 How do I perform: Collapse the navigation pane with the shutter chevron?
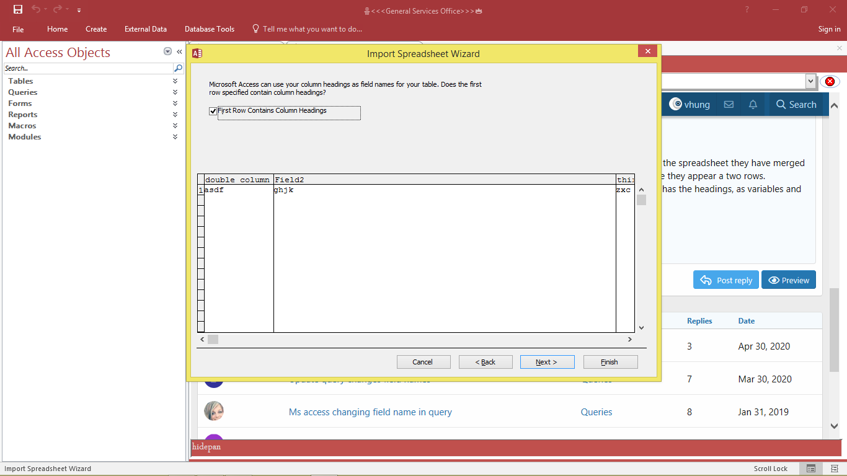[179, 52]
